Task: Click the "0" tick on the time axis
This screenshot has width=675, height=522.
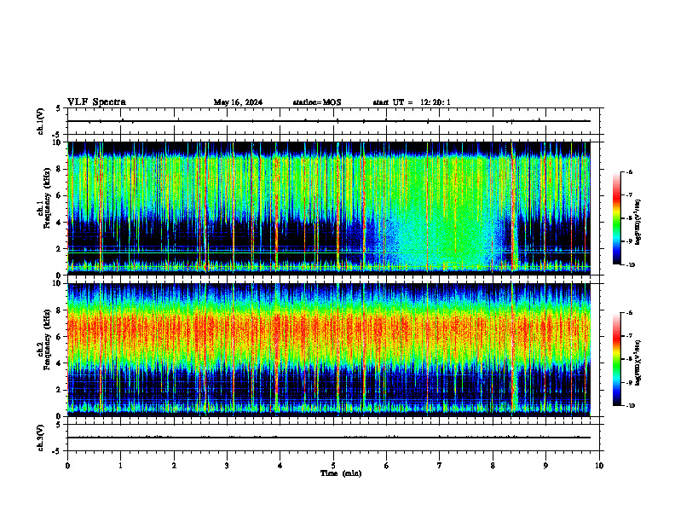Action: 67,466
